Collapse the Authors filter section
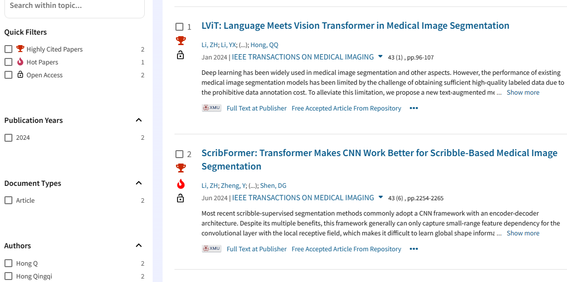Image resolution: width=567 pixels, height=282 pixels. tap(139, 245)
